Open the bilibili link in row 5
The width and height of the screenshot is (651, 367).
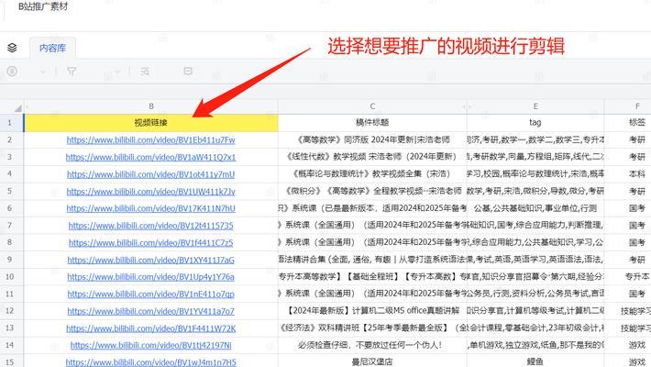click(x=150, y=192)
